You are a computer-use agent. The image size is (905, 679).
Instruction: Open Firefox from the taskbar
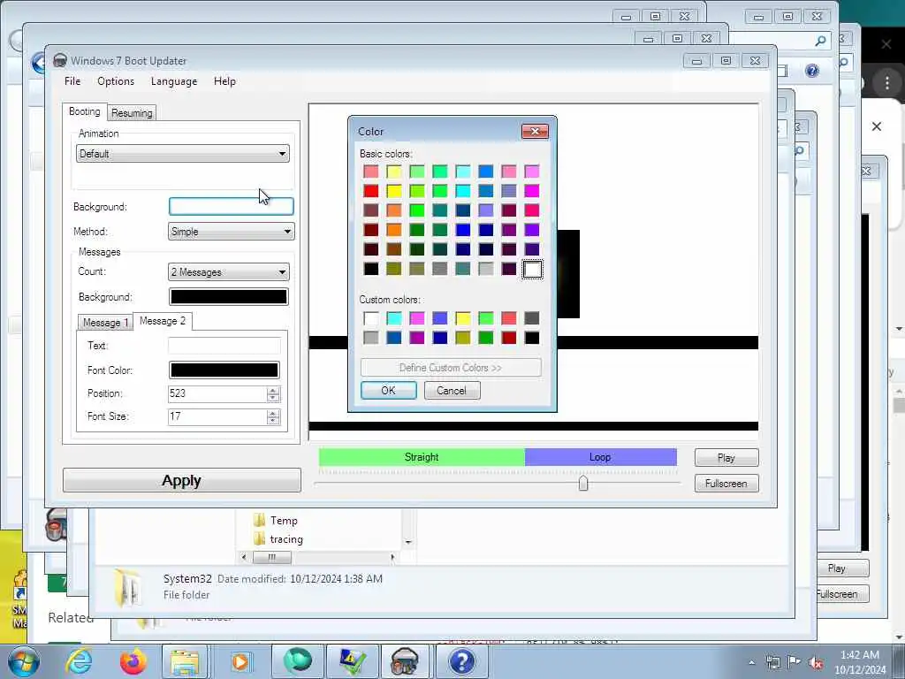pyautogui.click(x=133, y=661)
